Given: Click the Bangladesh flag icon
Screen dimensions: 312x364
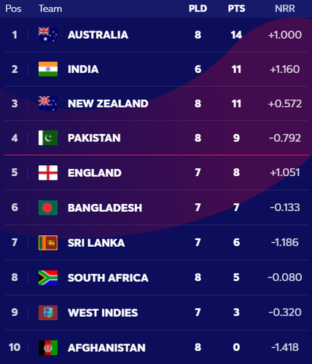Looking at the screenshot, I should 48,207.
